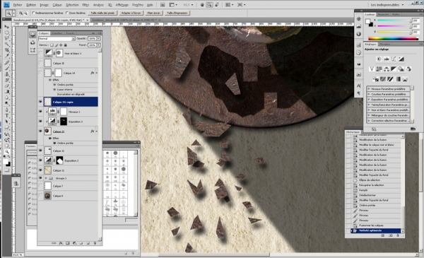Show the Calque 35 layer
The width and height of the screenshot is (424, 258).
pos(40,63)
